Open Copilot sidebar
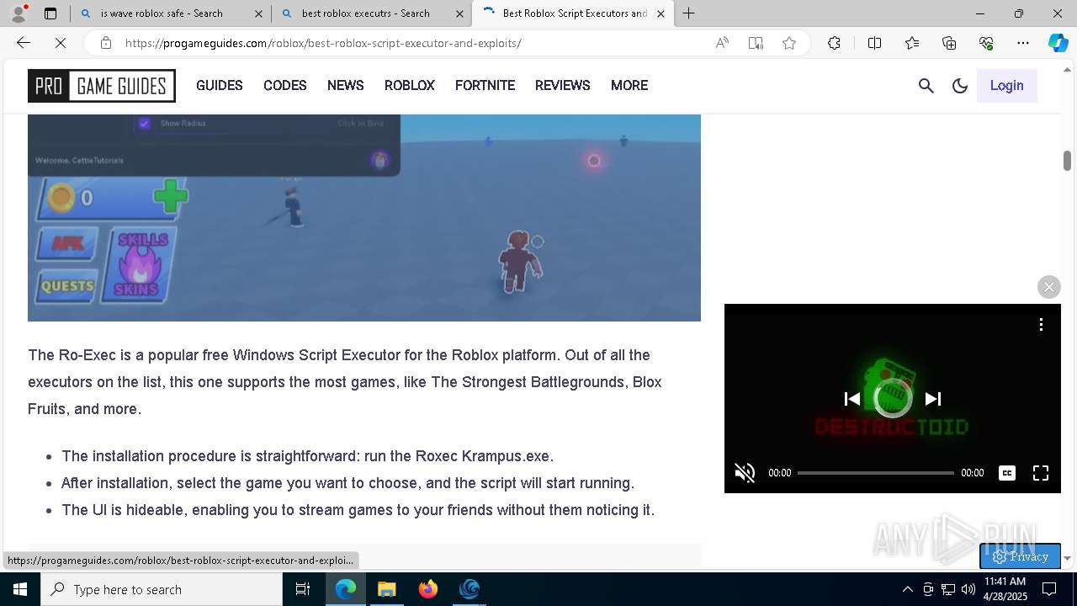1077x606 pixels. coord(1058,43)
